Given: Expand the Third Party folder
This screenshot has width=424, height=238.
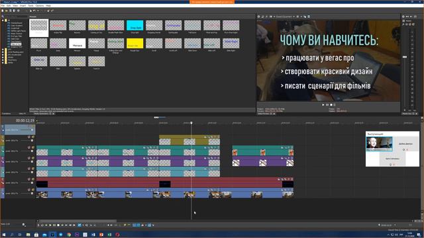Looking at the screenshot, I should pyautogui.click(x=3, y=60).
